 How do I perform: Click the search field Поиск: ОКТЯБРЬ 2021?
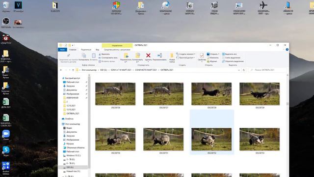(268, 70)
